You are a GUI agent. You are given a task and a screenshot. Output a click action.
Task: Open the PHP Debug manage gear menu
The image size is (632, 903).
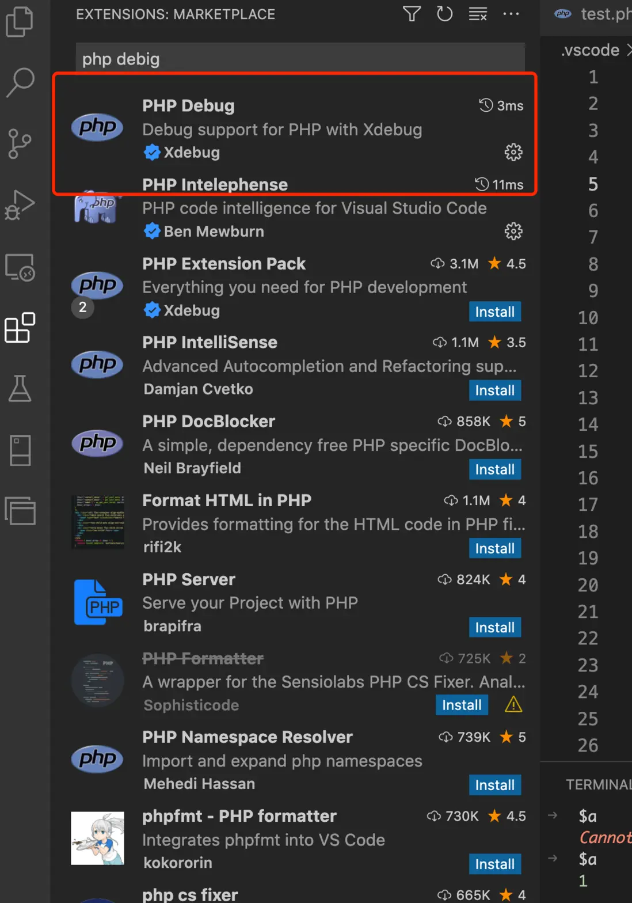[513, 152]
